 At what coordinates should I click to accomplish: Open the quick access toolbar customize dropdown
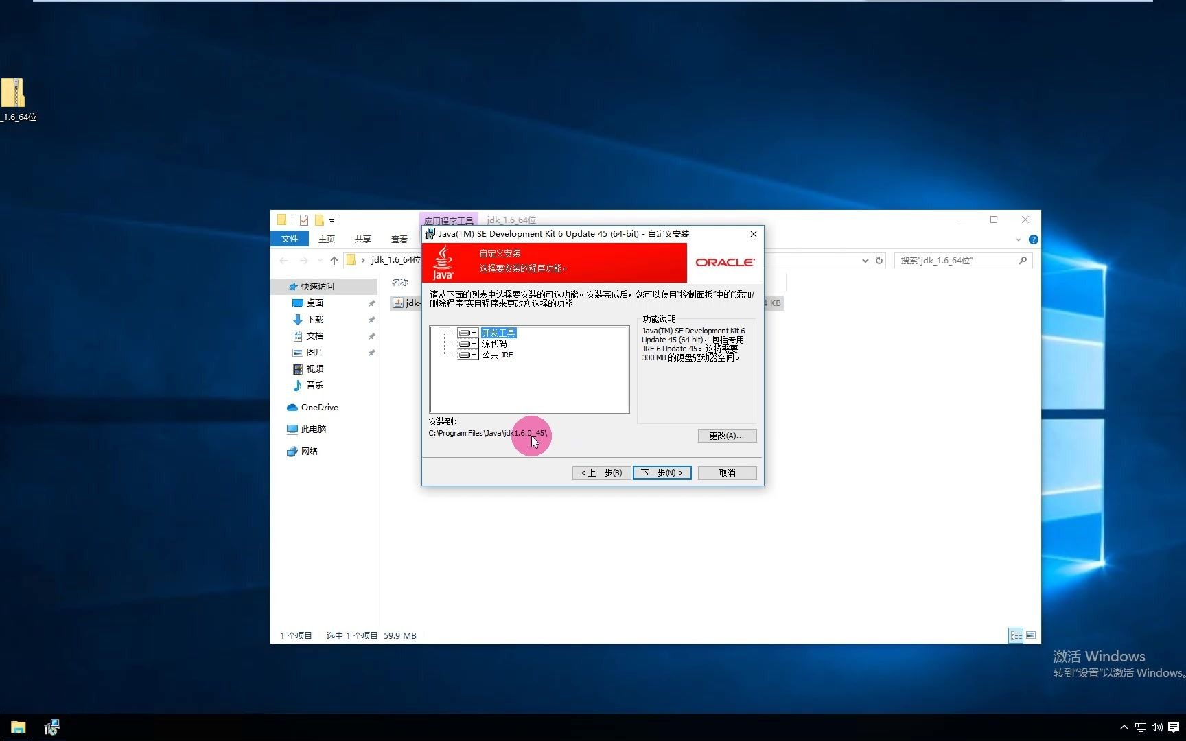[x=332, y=220]
